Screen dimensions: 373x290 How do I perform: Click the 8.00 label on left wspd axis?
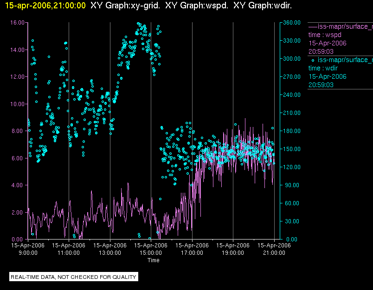click(19, 131)
